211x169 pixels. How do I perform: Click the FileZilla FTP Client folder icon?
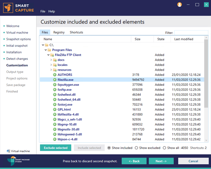click(x=52, y=55)
